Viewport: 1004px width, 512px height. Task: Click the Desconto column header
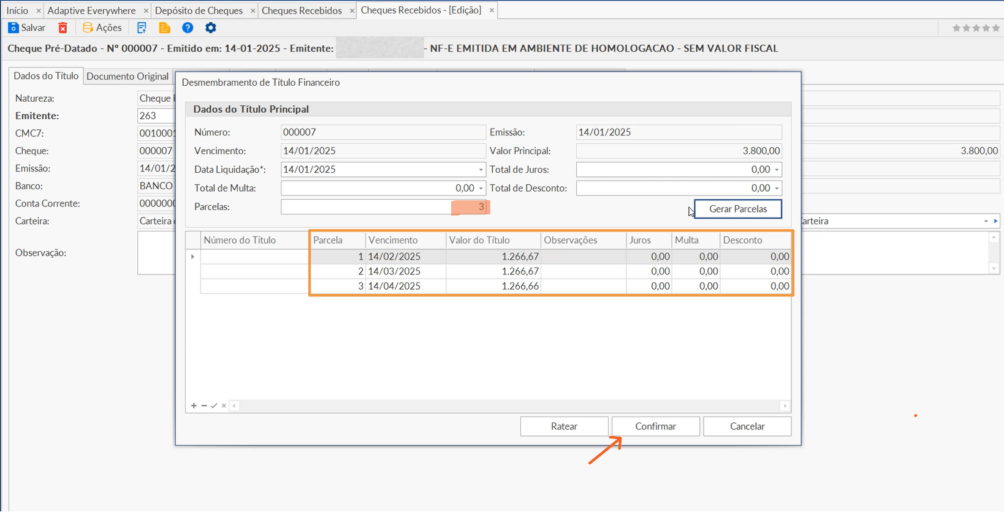(756, 240)
